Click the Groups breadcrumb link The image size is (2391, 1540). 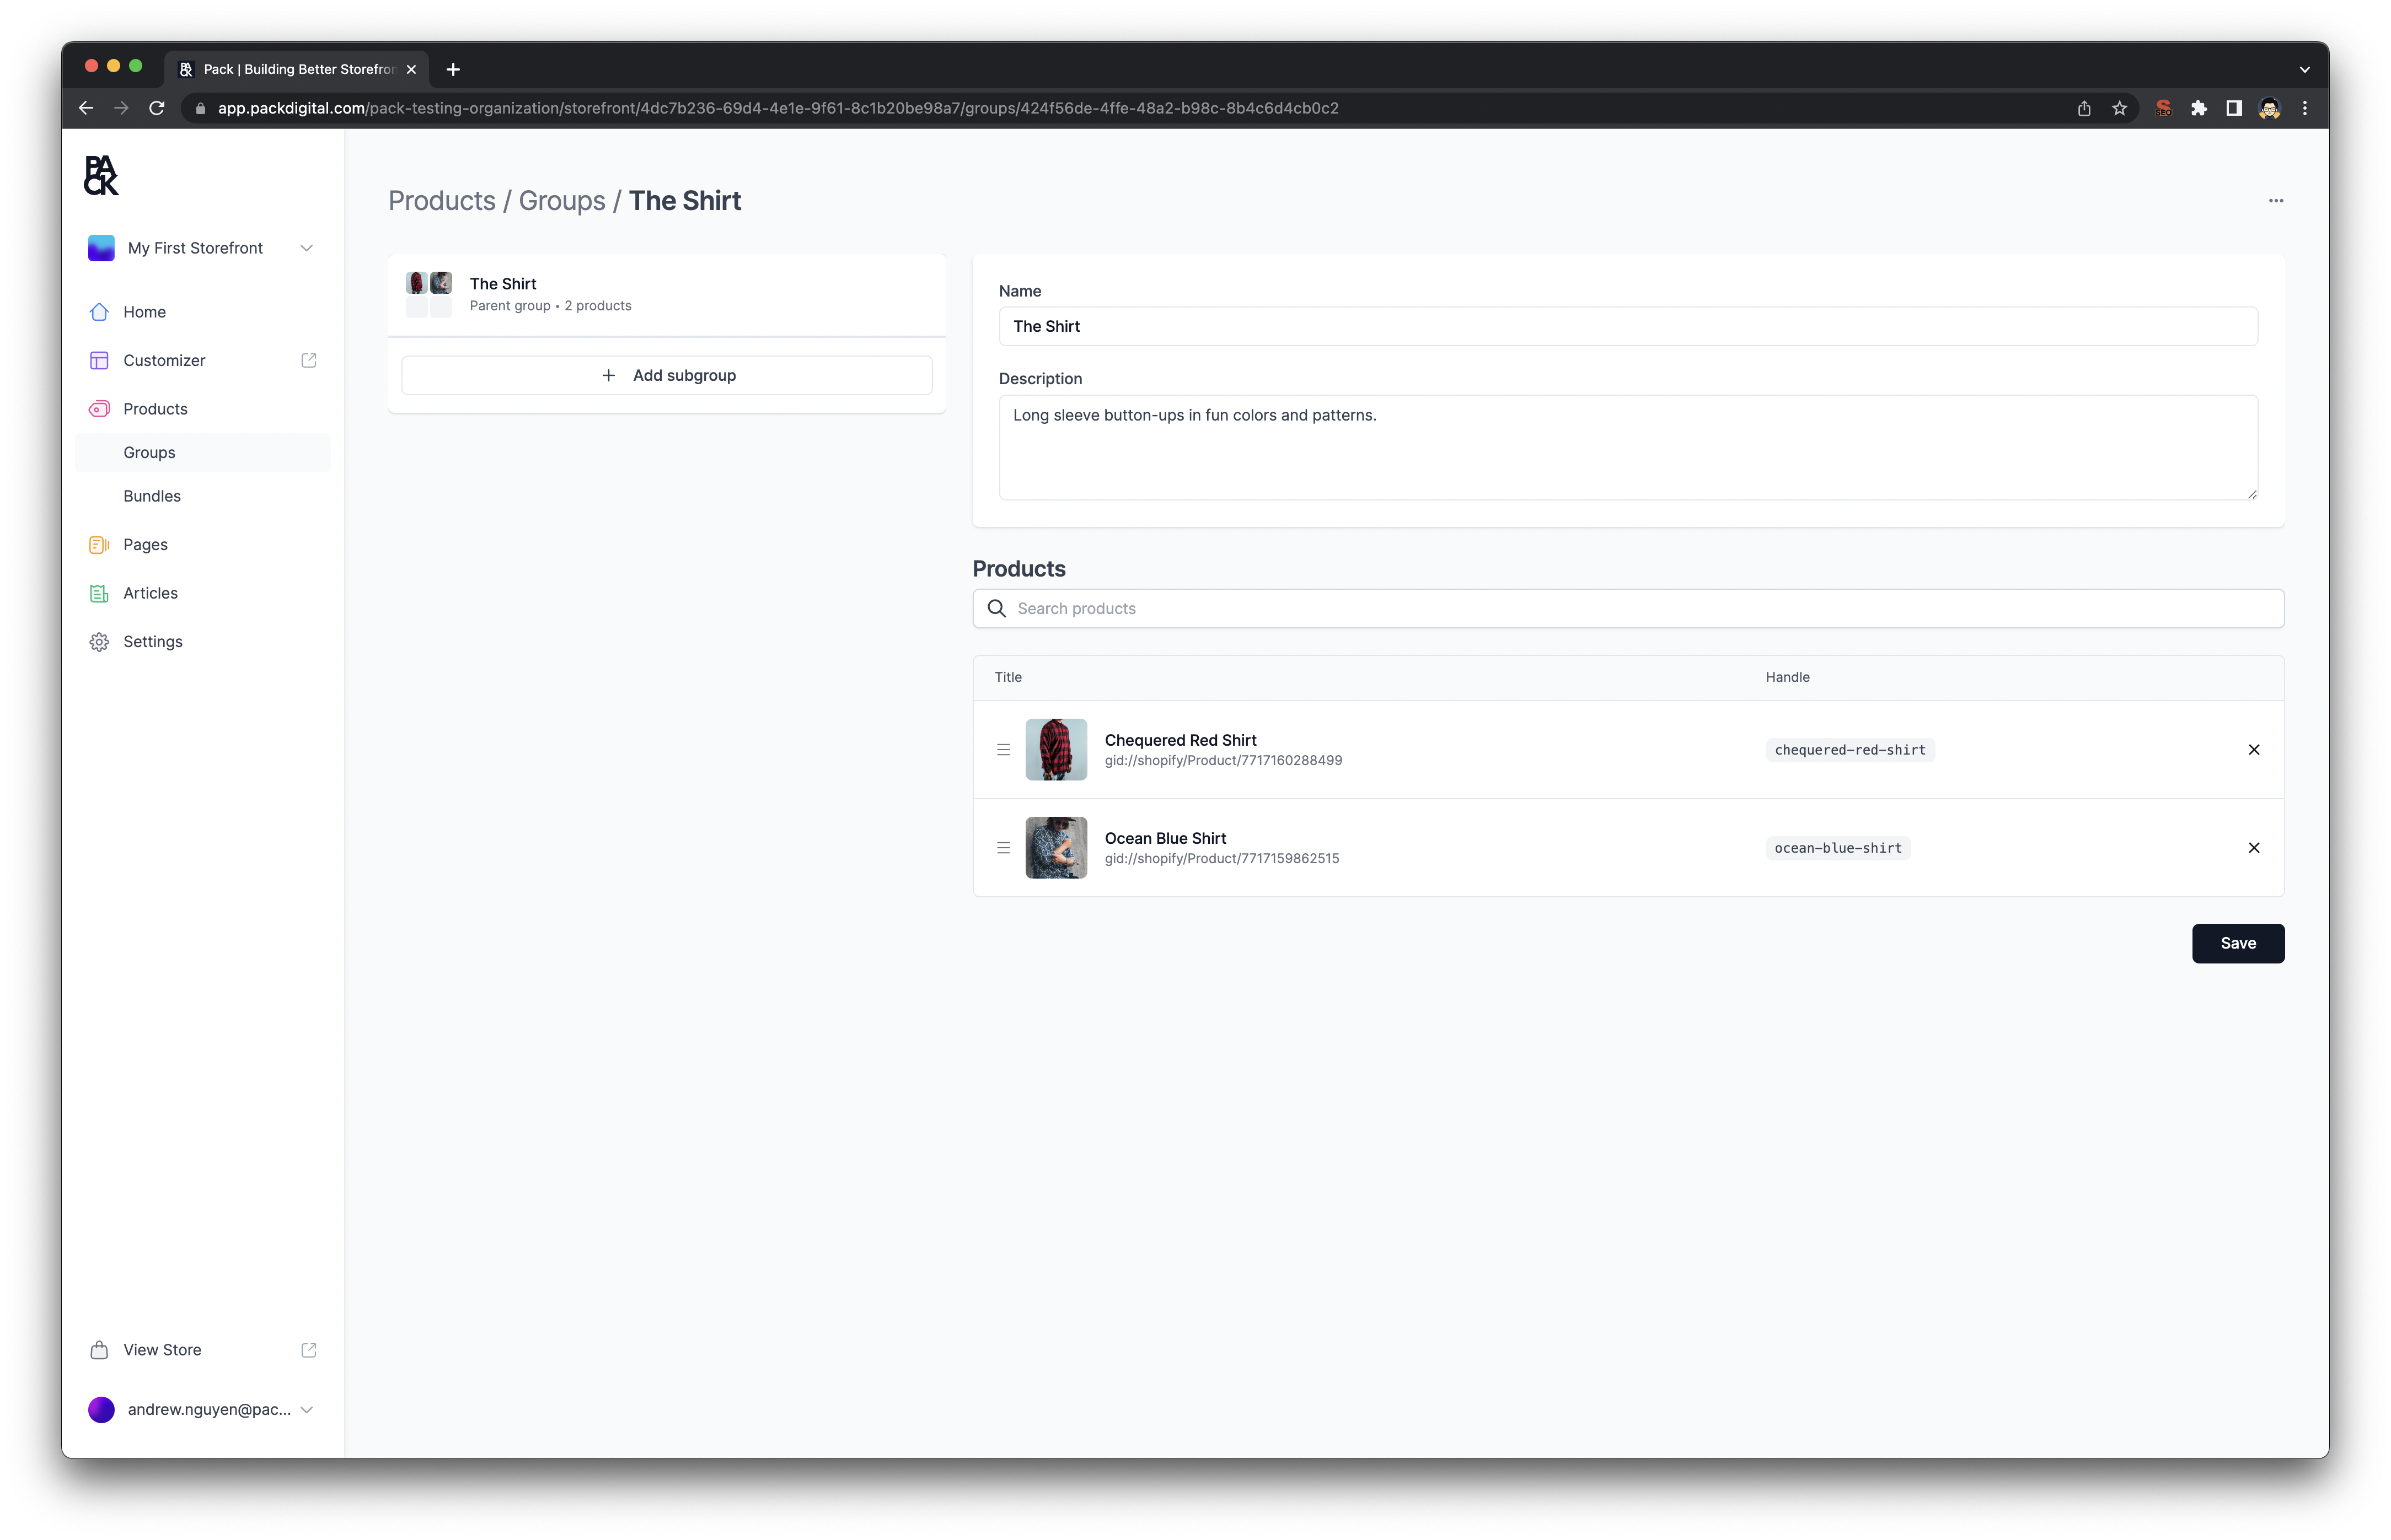coord(561,201)
